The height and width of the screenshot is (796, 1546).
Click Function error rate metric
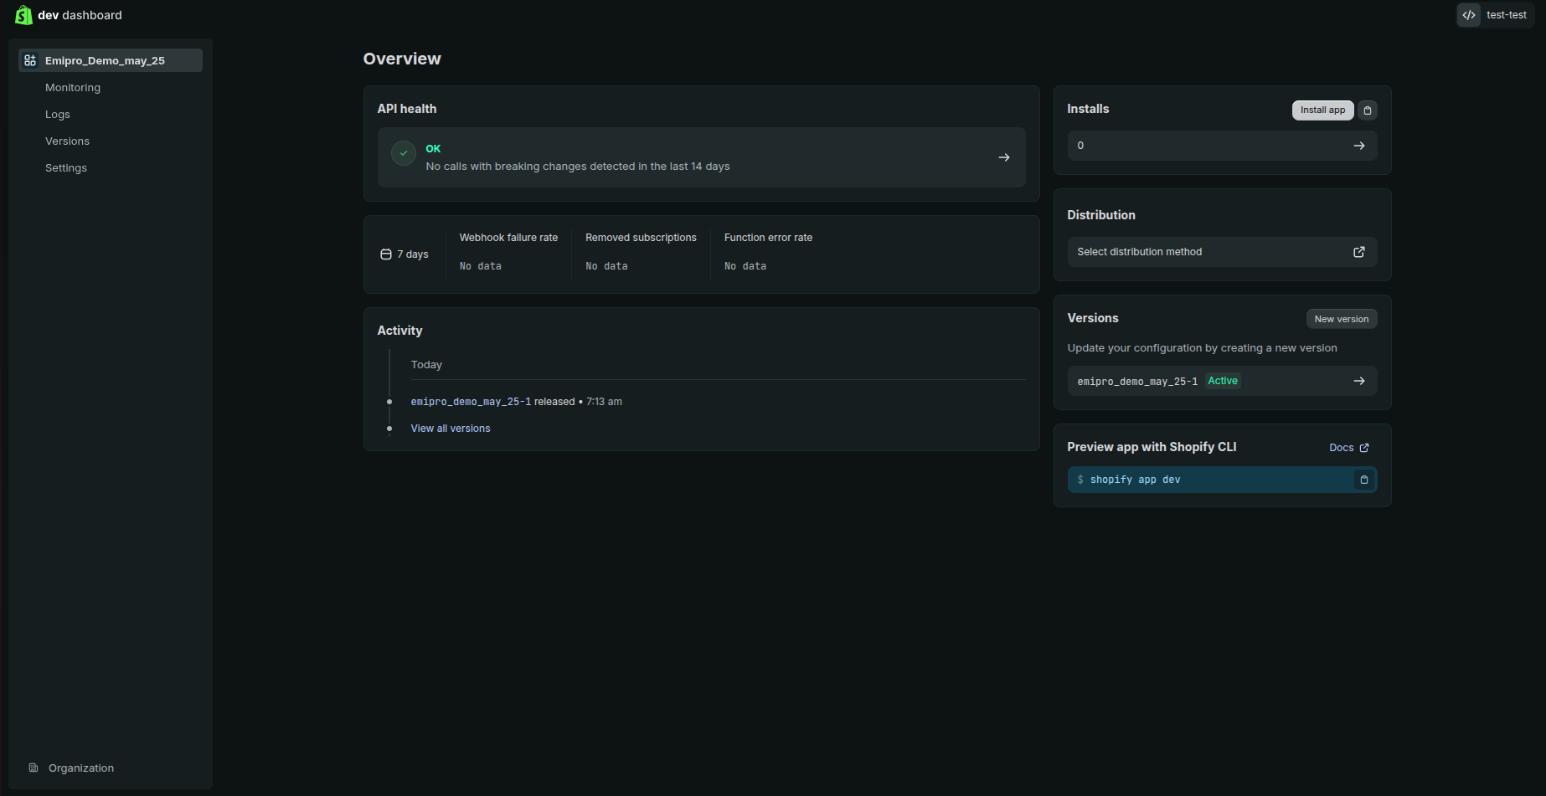point(768,251)
